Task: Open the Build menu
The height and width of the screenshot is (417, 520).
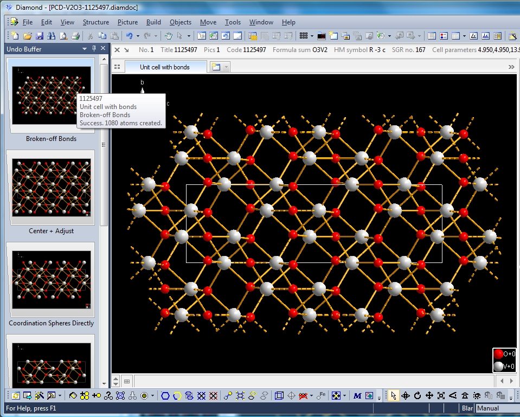Action: tap(153, 22)
